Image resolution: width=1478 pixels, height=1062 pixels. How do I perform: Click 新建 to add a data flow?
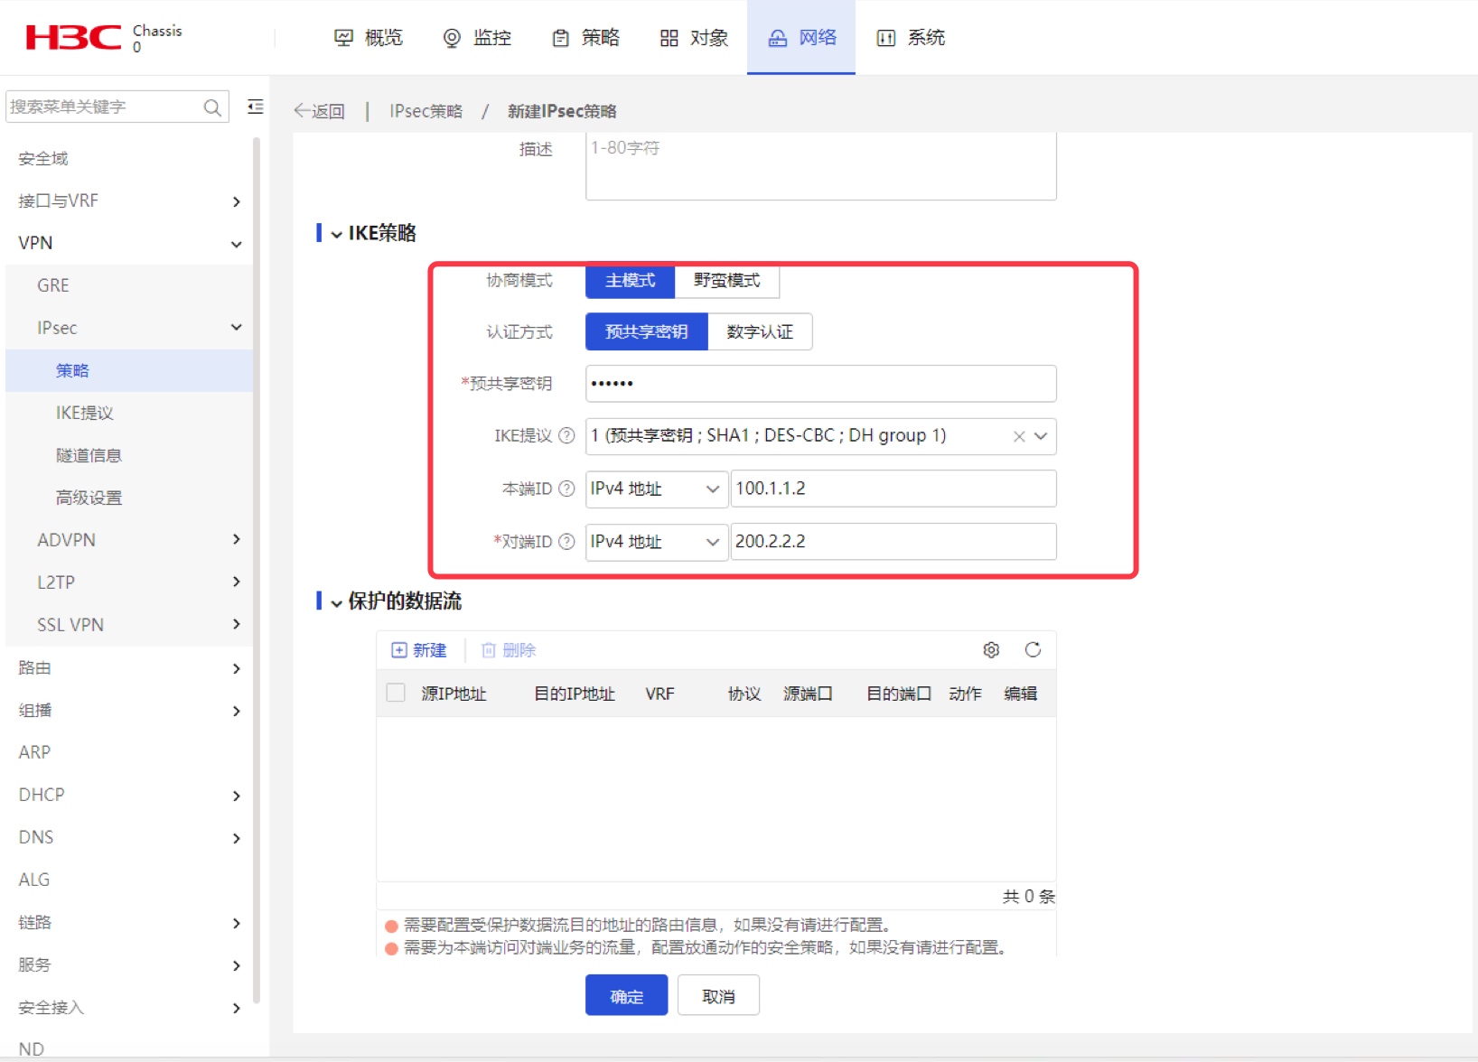pyautogui.click(x=419, y=650)
